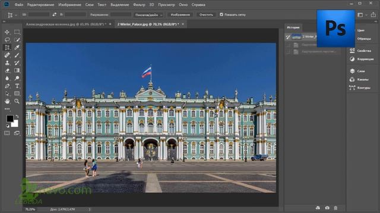Share the image via top-right share icon
Viewport: 380px width, 213px height.
point(373,15)
